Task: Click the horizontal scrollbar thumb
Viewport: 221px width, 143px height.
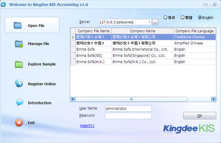Action: pyautogui.click(x=131, y=99)
